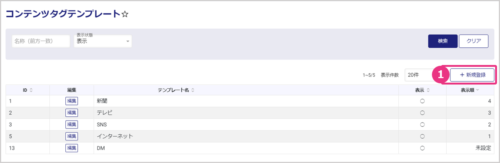Open edit for インターネット template
The image size is (500, 163).
71,136
